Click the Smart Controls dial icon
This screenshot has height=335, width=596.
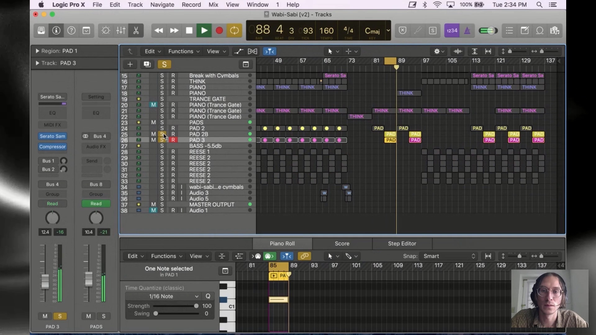(106, 30)
